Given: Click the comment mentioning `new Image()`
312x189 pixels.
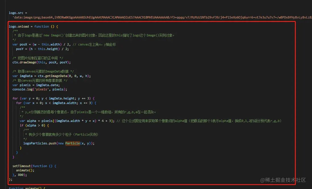Looking at the screenshot, I should coord(94,35).
